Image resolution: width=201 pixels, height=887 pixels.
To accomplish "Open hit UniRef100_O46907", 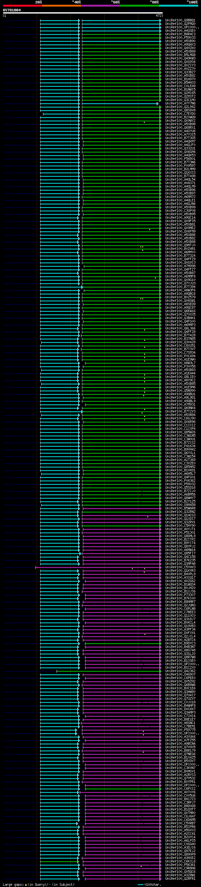I will coord(180,674).
